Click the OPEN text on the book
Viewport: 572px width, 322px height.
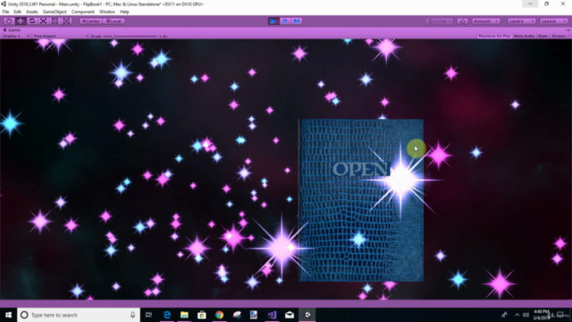coord(359,169)
